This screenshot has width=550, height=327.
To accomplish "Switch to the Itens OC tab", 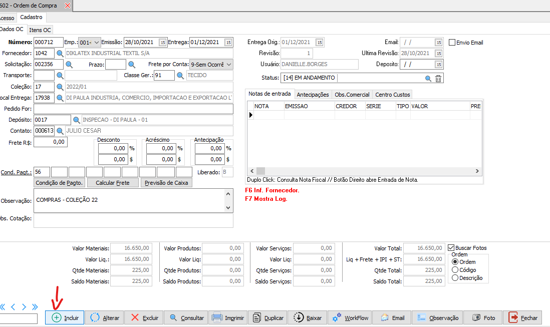I will click(x=40, y=30).
